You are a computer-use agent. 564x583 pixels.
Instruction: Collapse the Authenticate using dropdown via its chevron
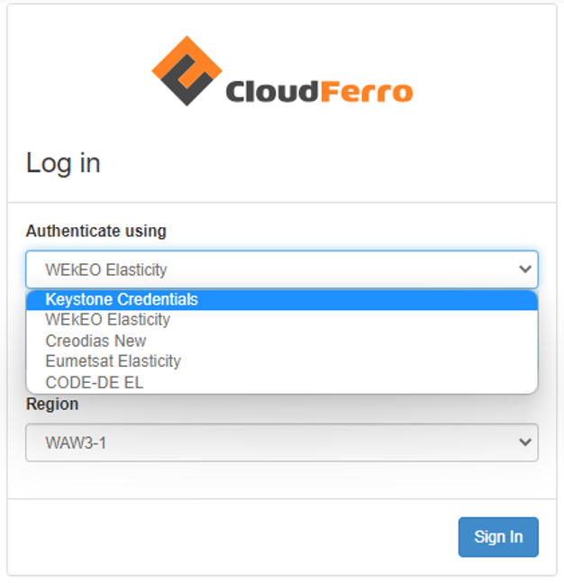click(525, 269)
